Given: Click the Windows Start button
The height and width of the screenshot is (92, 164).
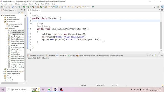Looking at the screenshot, I should coord(3,90).
